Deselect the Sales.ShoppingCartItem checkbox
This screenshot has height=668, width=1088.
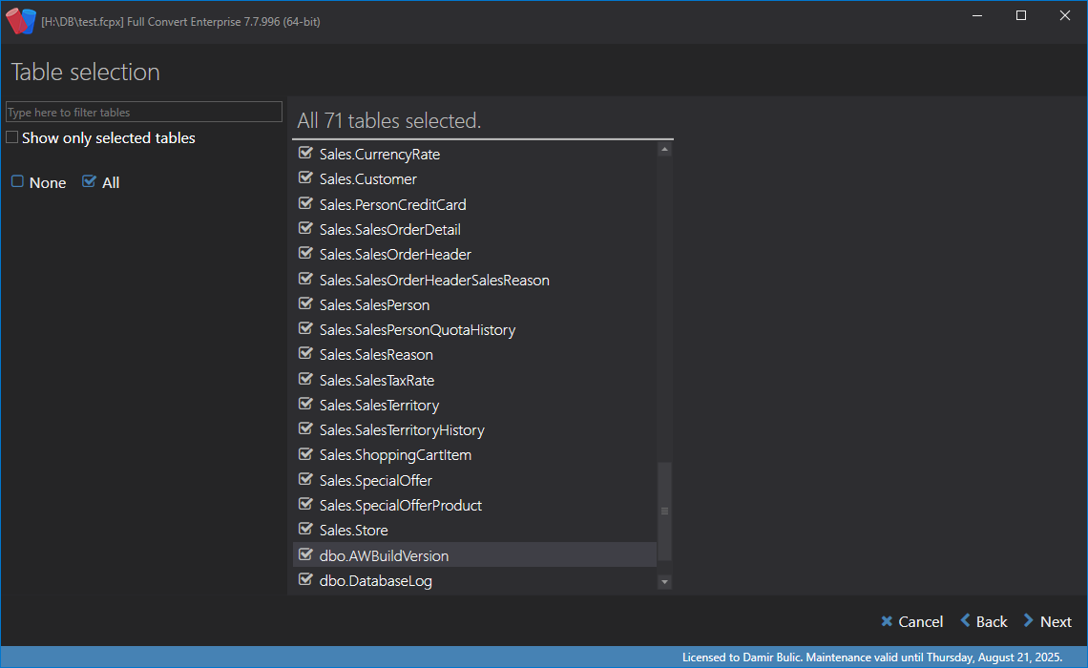pos(306,455)
